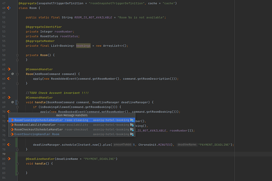Collapse the private Room() constructor fold on line 58
This screenshot has height=181, width=272.
coord(17,55)
